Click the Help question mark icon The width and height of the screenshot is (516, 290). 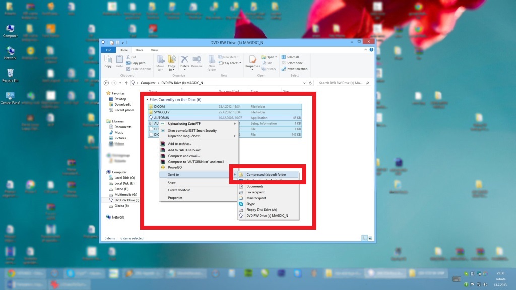click(372, 50)
